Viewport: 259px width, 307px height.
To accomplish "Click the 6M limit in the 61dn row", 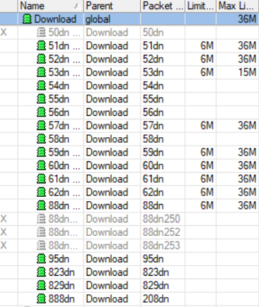I will click(x=207, y=179).
